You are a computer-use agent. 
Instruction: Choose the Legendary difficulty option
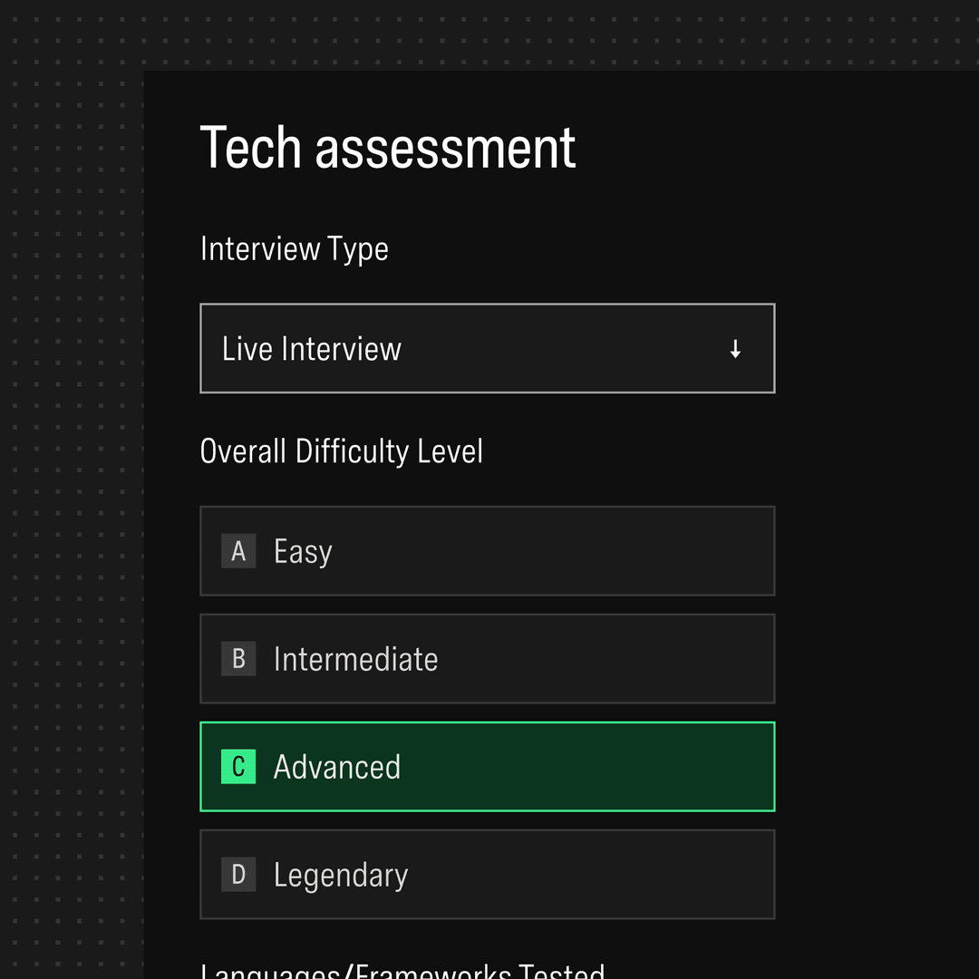coord(488,874)
